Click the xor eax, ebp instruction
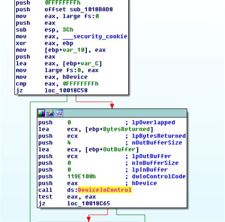The image size is (225, 222). pyautogui.click(x=45, y=43)
